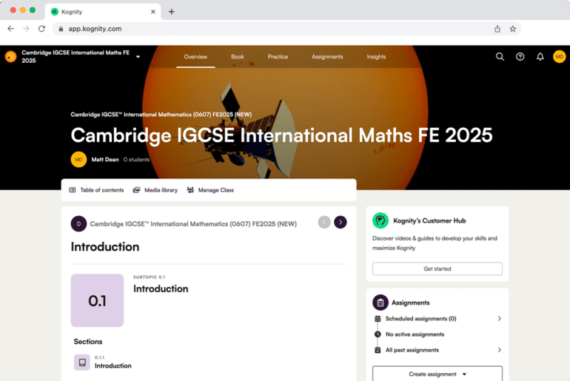Screen dimensions: 570x381
Task: Click the class logo icon in header
Action: pos(11,56)
